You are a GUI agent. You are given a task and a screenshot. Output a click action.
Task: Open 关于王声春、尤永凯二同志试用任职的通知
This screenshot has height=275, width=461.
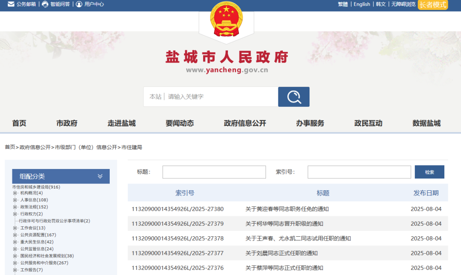click(298, 238)
